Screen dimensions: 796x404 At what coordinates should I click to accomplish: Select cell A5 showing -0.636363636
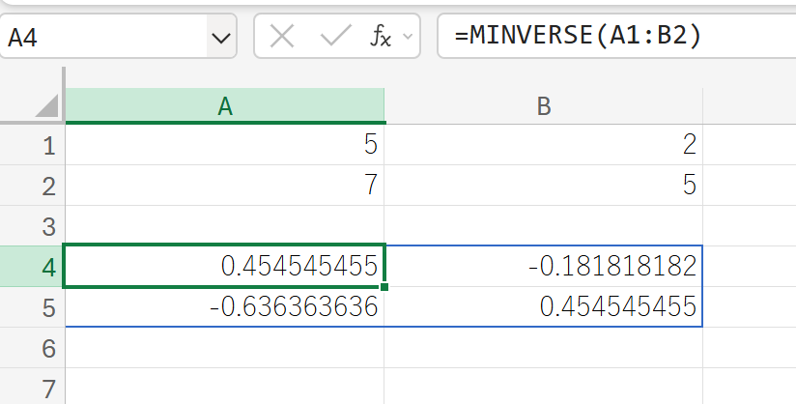pyautogui.click(x=224, y=306)
